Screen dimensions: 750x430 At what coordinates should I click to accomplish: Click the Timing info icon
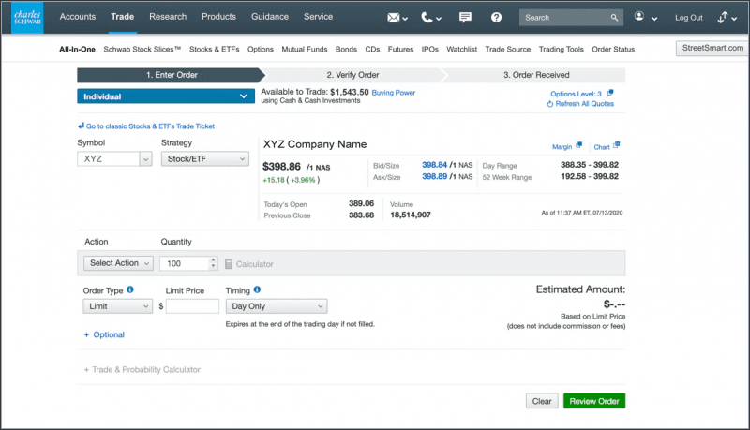[257, 289]
